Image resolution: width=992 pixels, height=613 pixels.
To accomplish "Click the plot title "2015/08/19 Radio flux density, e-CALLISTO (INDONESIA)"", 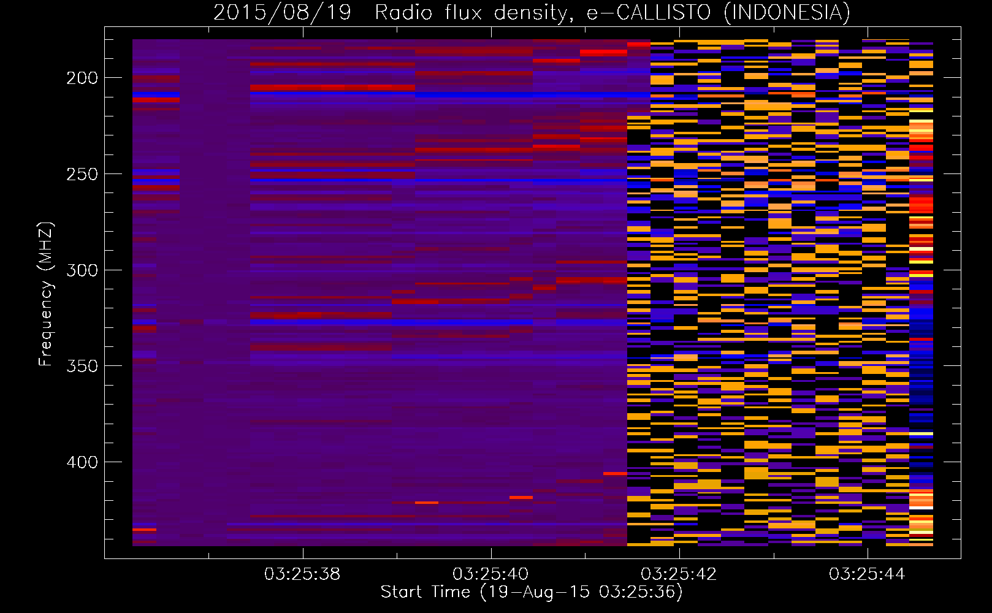I will tap(532, 12).
